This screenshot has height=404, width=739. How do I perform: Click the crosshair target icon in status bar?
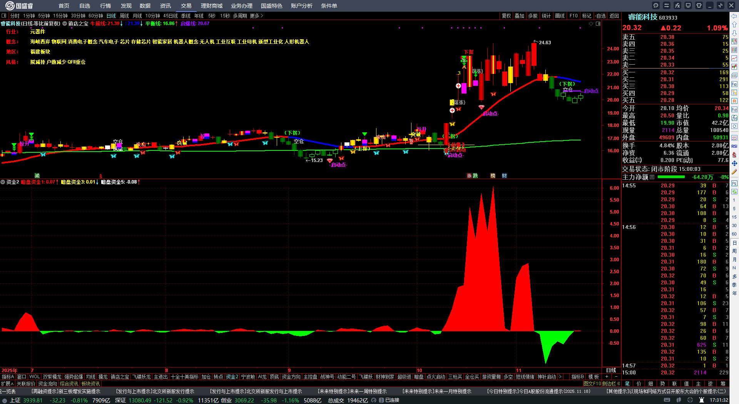point(690,400)
